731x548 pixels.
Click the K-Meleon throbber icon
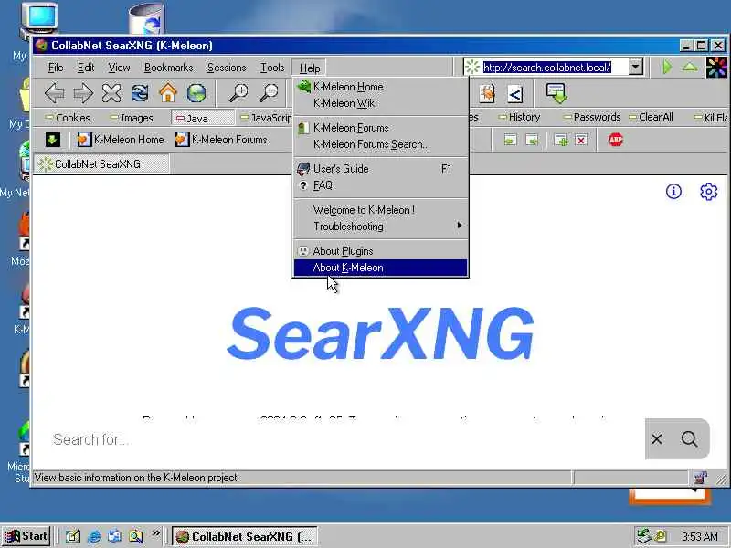(716, 67)
